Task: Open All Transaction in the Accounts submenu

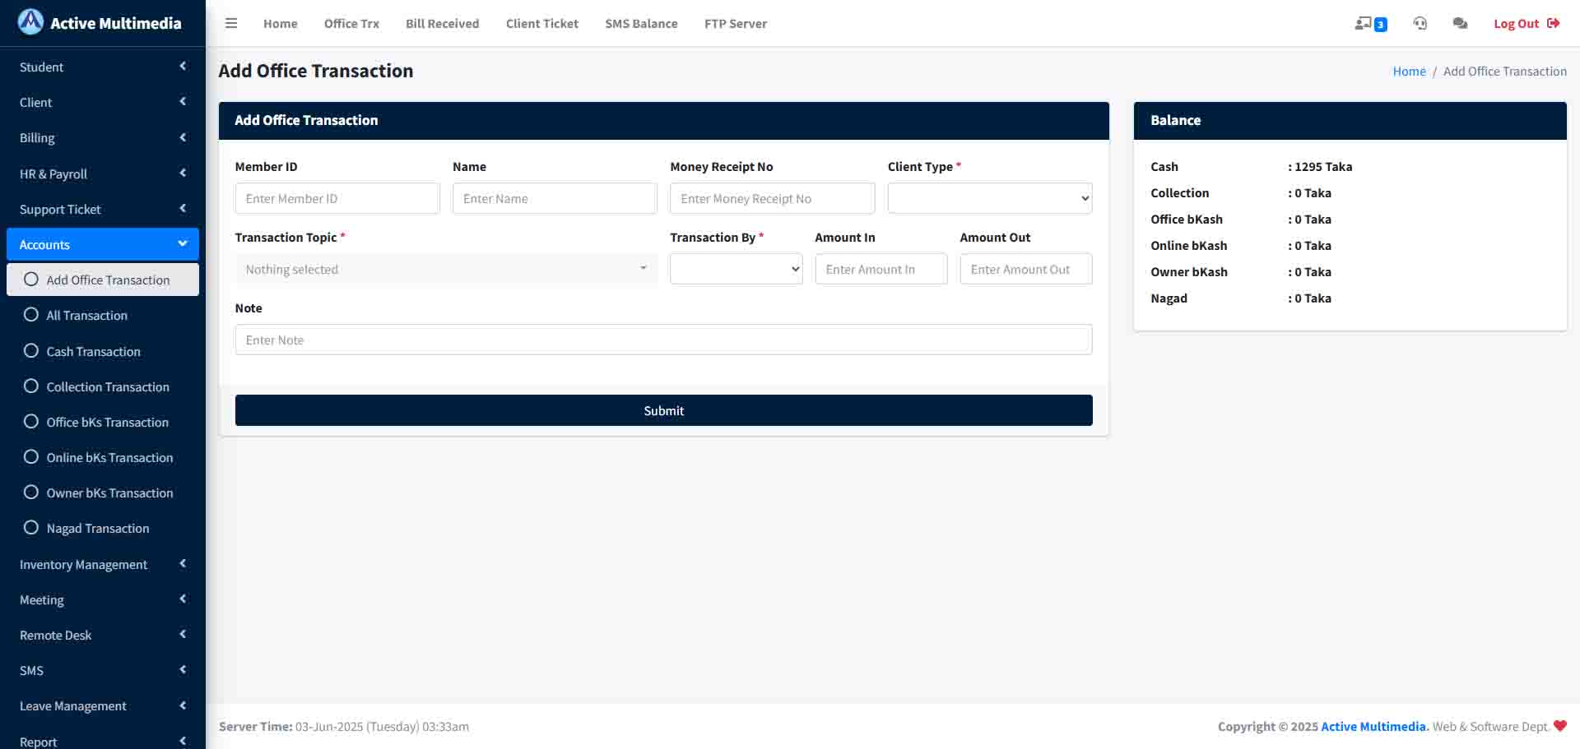Action: (x=103, y=315)
